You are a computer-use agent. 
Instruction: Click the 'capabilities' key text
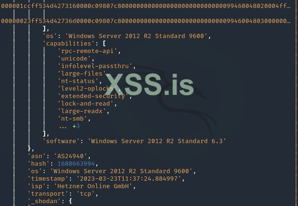click(69, 44)
